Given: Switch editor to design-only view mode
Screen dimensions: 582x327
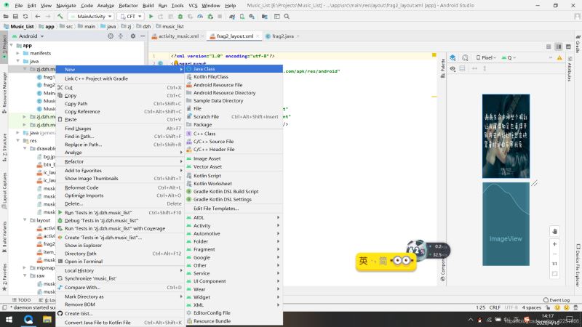Looking at the screenshot, I should [567, 45].
